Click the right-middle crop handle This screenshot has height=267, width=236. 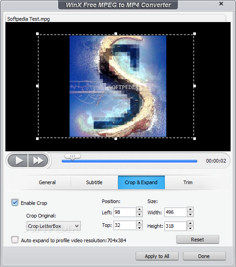195,86
